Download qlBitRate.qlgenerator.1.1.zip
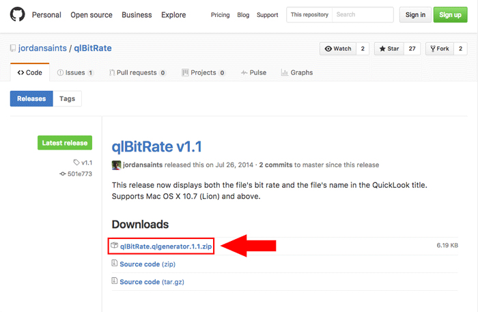Screen dimensions: 478x312 coord(166,246)
